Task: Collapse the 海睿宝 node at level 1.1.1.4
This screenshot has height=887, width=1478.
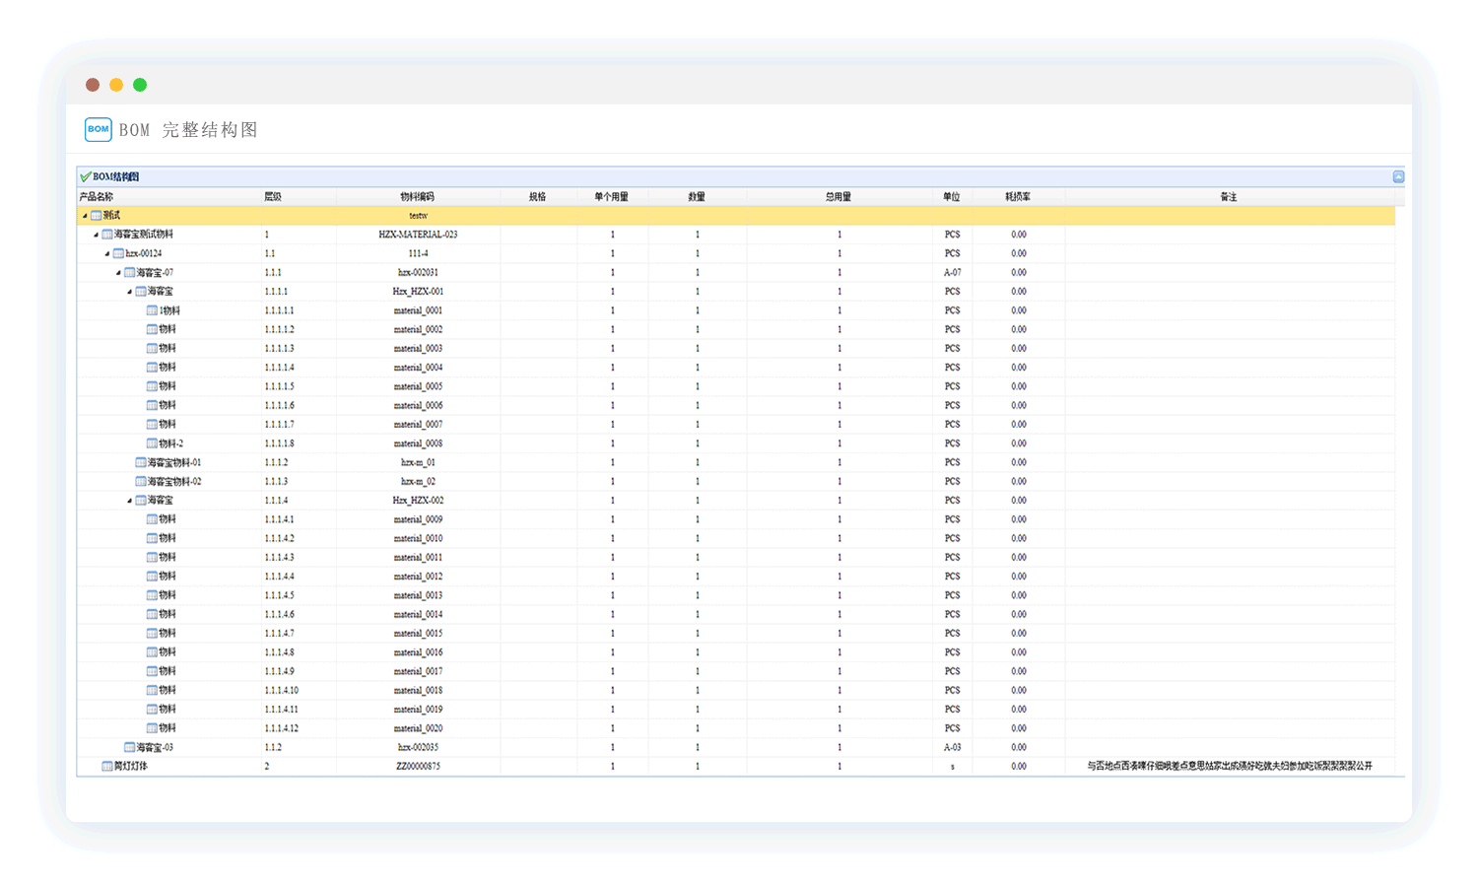Action: [129, 501]
